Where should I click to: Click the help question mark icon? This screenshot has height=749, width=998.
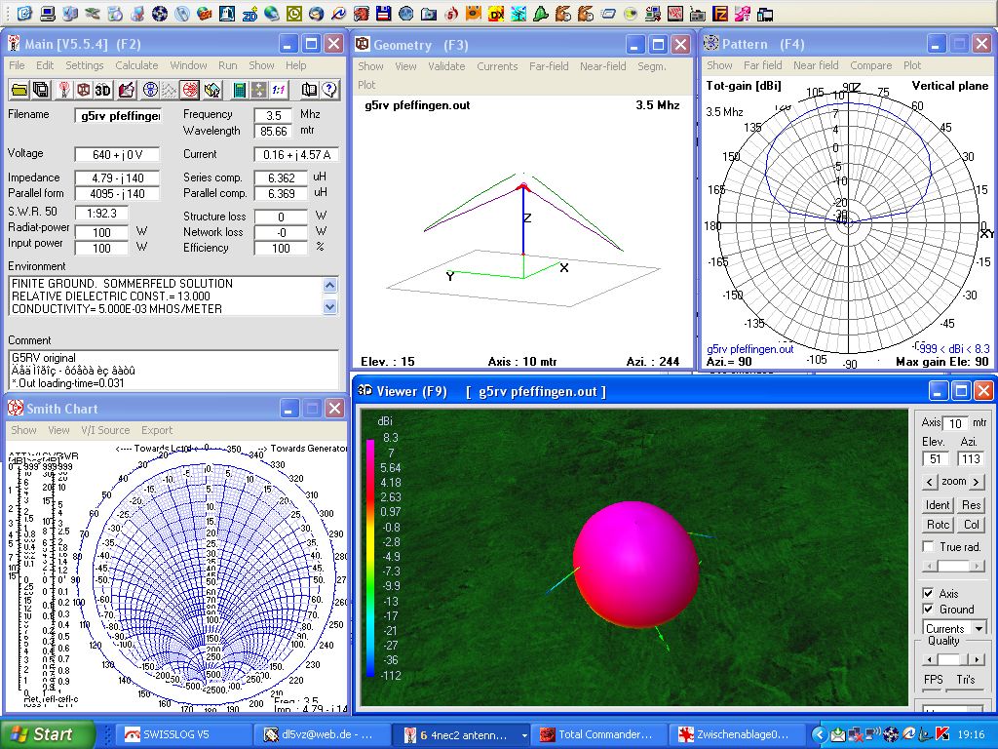click(x=329, y=90)
